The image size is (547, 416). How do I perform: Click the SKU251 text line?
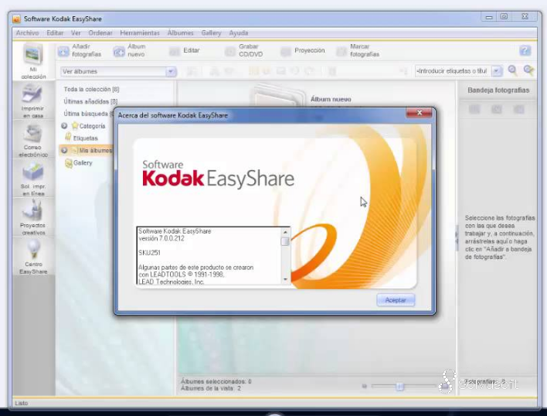pyautogui.click(x=149, y=253)
